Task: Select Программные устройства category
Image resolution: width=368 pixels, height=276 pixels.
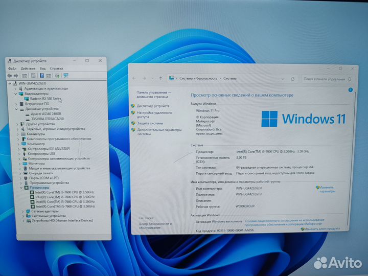Action: [x=49, y=183]
